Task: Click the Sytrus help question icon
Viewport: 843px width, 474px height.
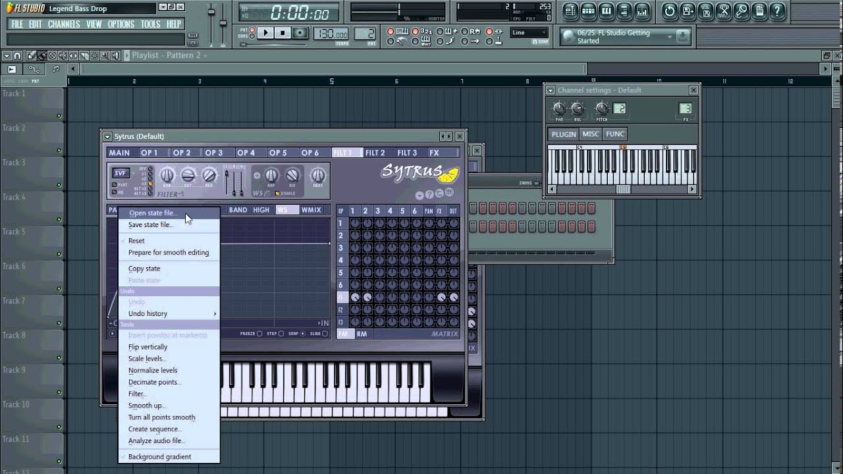Action: click(x=429, y=194)
